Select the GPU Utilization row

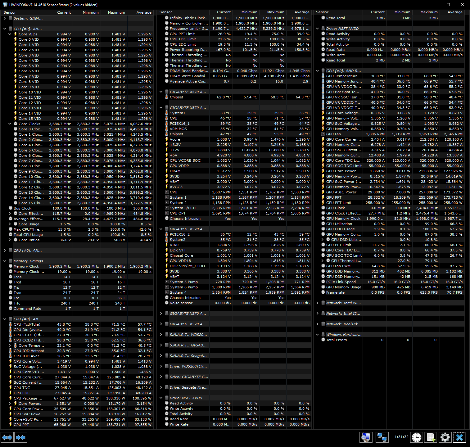pyautogui.click(x=390, y=224)
